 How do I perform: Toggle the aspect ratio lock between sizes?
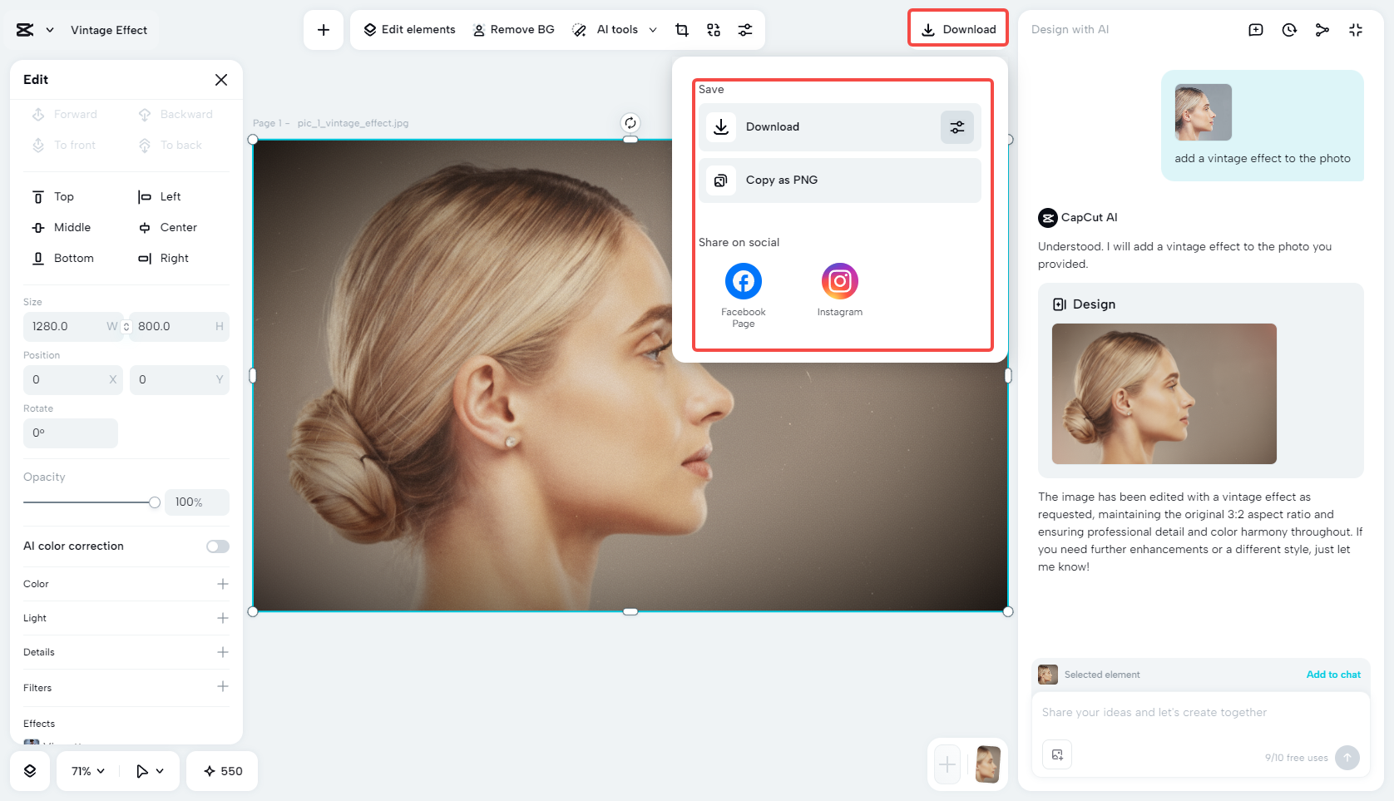pos(126,327)
